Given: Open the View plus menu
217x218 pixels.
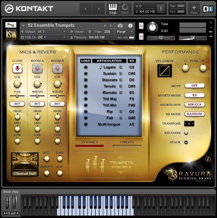Looking at the screenshot, I should (x=194, y=9).
